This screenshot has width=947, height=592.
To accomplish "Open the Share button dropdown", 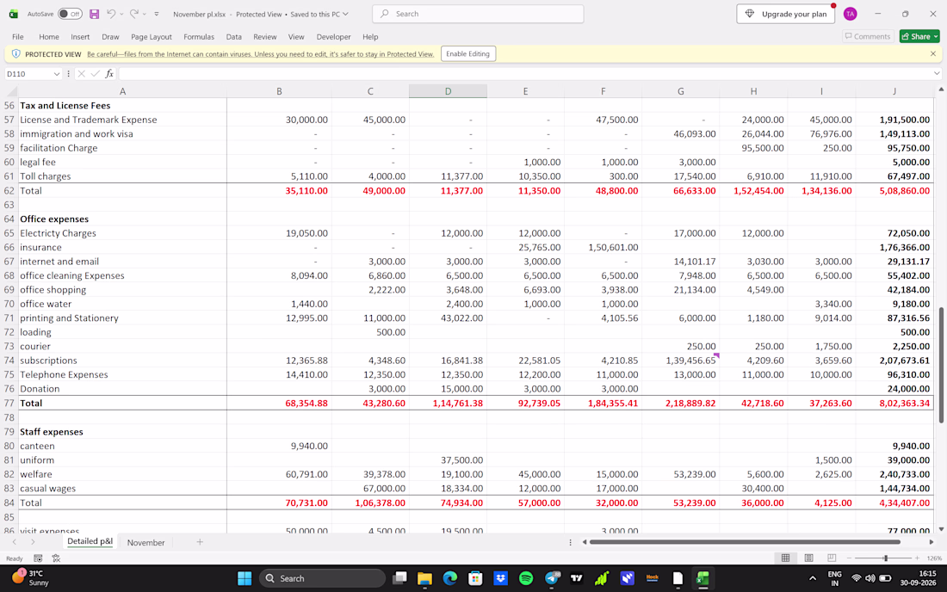I will coord(936,37).
